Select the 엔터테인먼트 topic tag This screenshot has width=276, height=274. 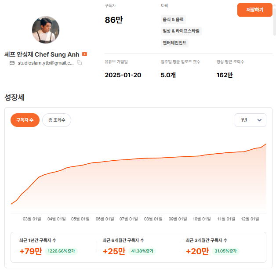coord(175,43)
